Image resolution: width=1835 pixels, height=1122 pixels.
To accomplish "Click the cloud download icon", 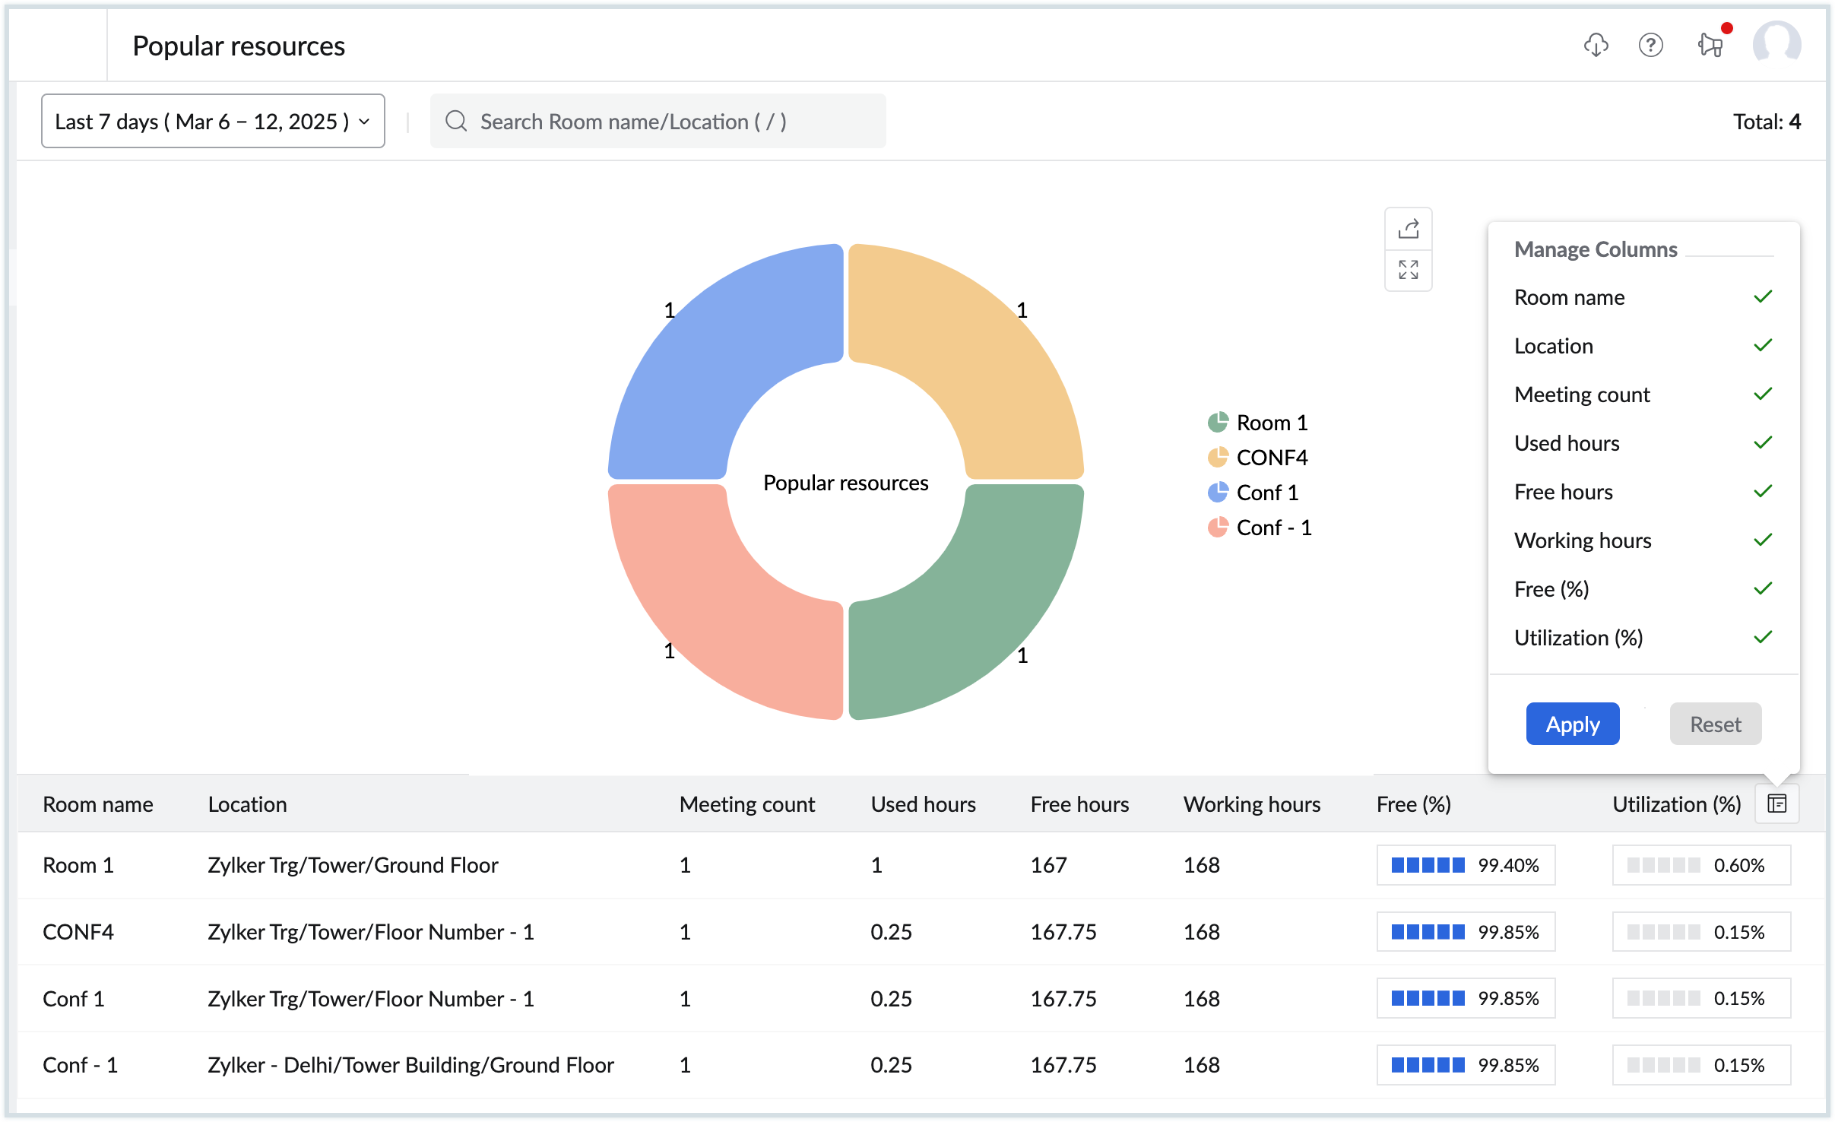I will [x=1596, y=46].
